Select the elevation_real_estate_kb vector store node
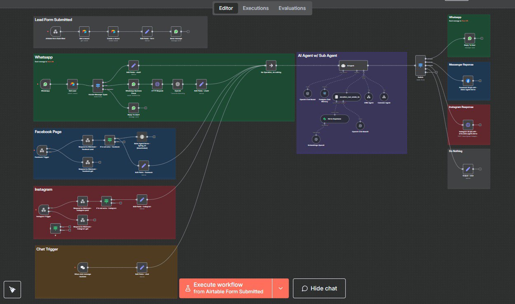The image size is (515, 304). click(347, 97)
